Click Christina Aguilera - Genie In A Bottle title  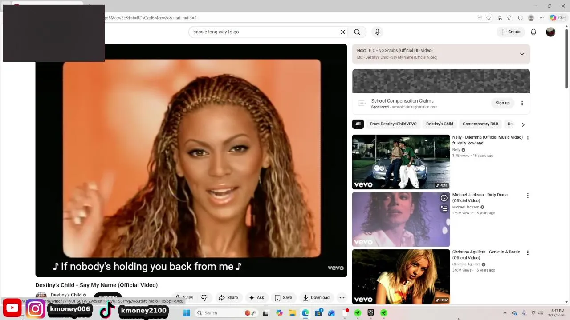coord(486,255)
